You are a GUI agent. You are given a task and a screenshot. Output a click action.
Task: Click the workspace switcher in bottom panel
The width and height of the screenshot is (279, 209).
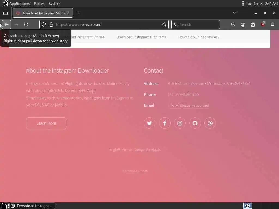pos(247,206)
